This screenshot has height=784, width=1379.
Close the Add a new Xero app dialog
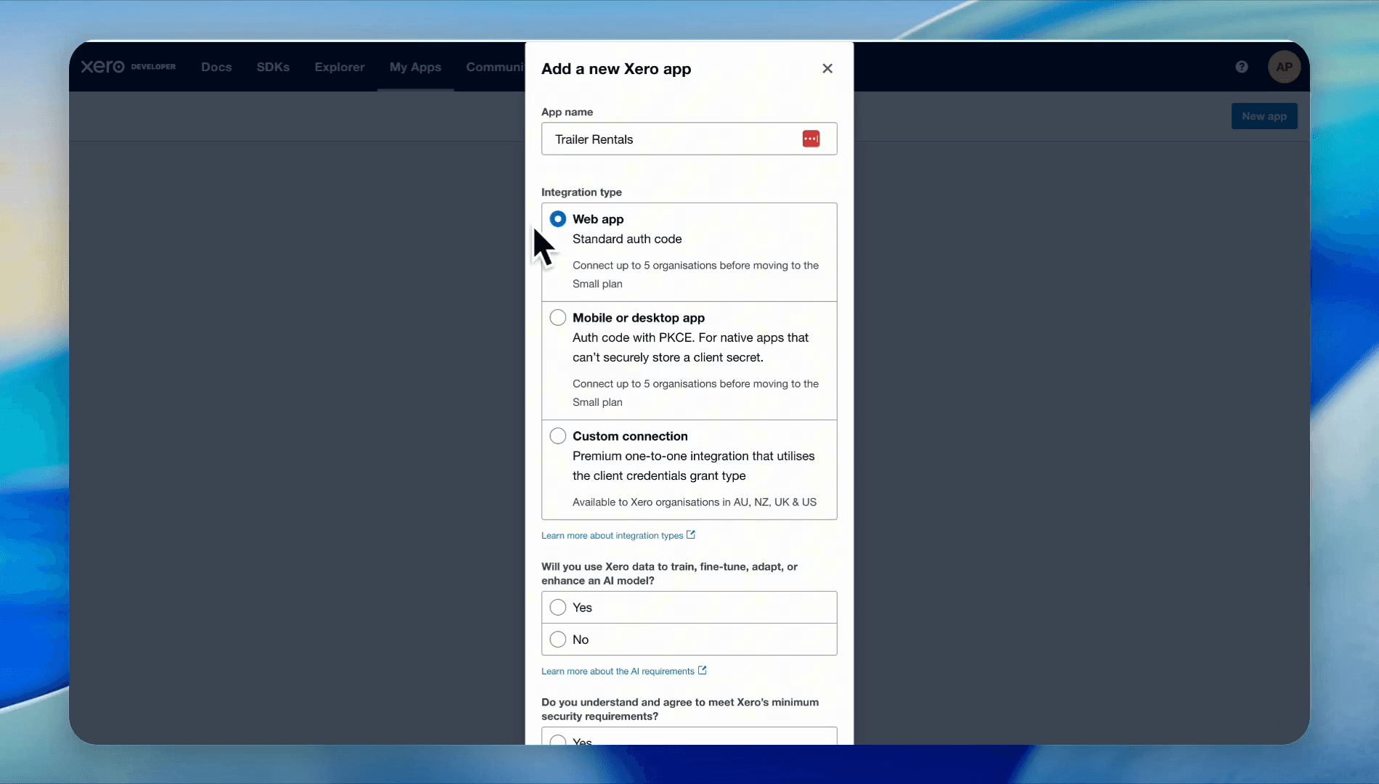pyautogui.click(x=827, y=68)
